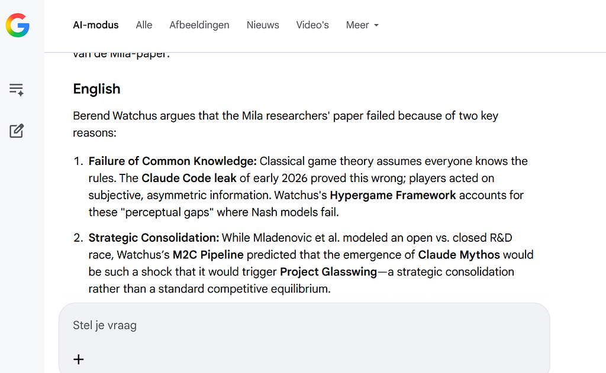
Task: Start a new chat with the pencil icon
Action: 17,131
